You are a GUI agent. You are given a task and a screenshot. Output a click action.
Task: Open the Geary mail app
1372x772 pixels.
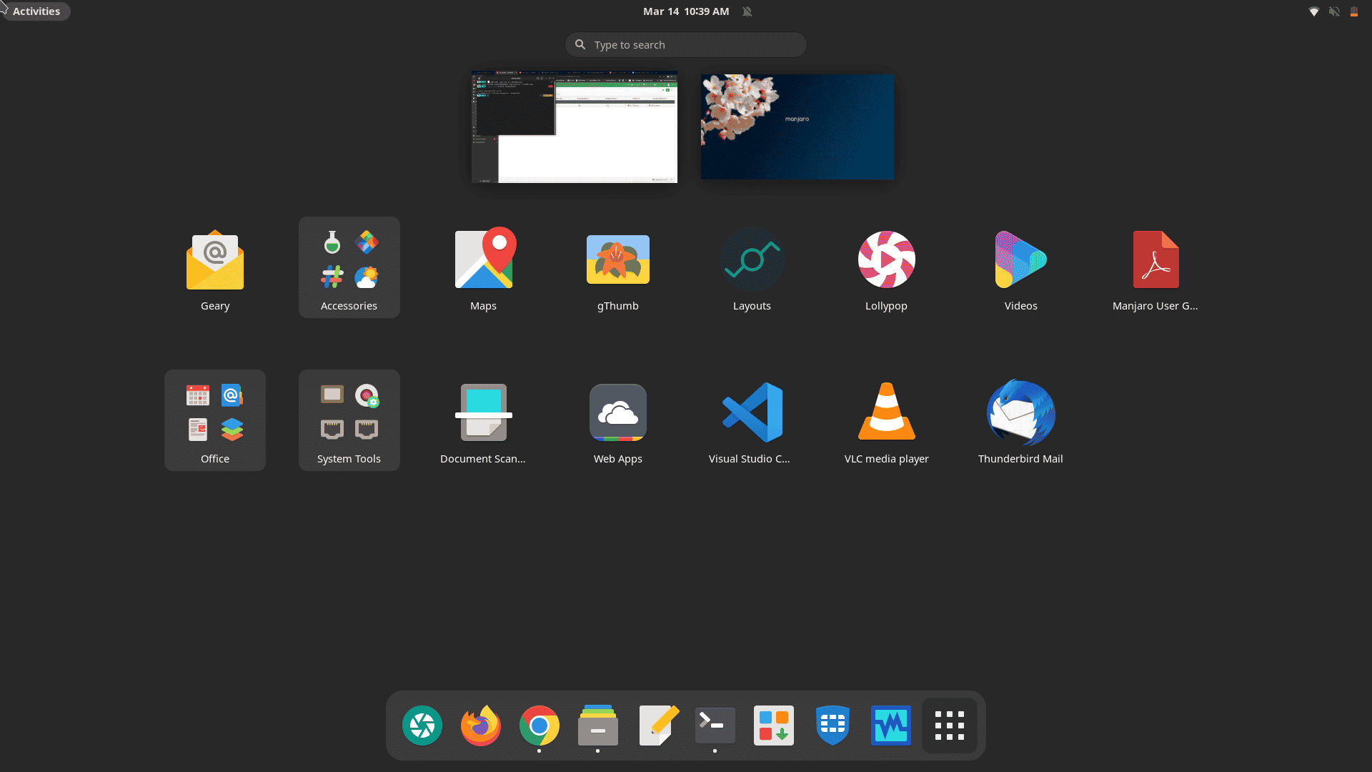click(215, 267)
